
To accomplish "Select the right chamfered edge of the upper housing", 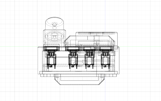I will point(112,39).
